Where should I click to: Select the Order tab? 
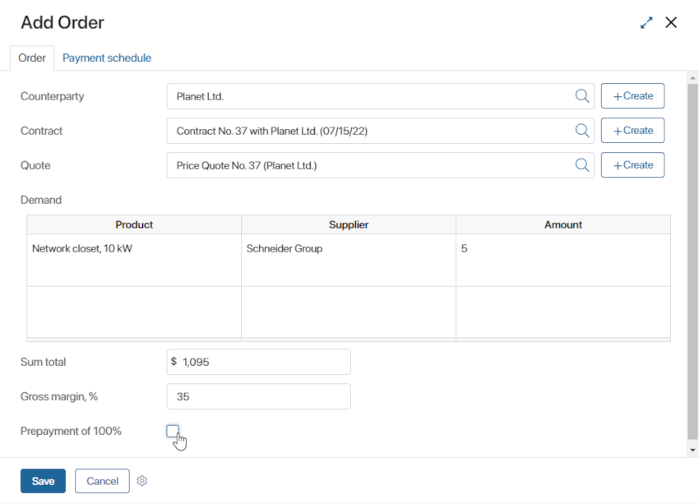(32, 58)
